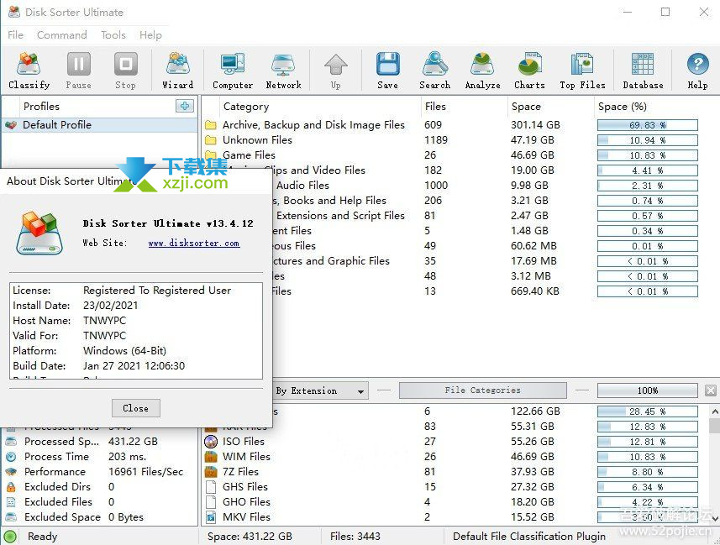This screenshot has height=545, width=720.
Task: Open the By Extension dropdown
Action: [x=320, y=390]
